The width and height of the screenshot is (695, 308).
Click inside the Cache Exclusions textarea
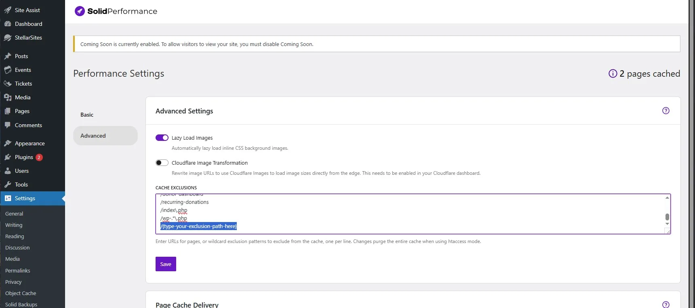click(413, 214)
